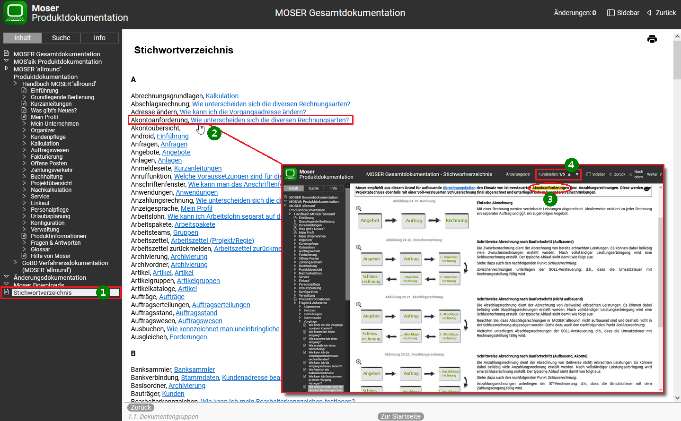Open the Akontoanforderung Rechnungsarten link
The width and height of the screenshot is (681, 421).
coord(270,120)
